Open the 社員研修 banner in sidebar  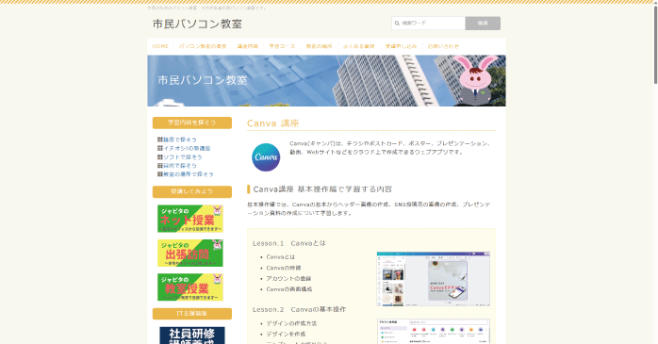[x=192, y=336]
